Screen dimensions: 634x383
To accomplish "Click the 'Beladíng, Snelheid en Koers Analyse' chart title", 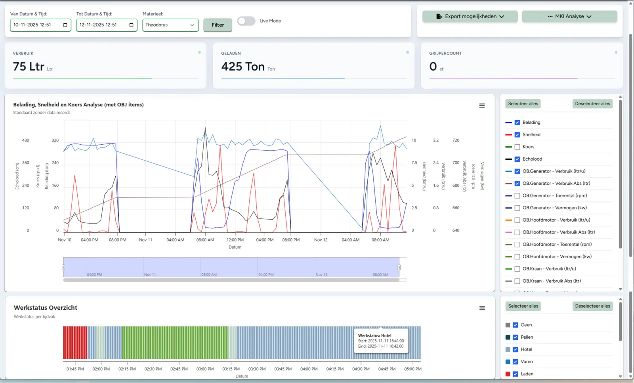I will [78, 105].
